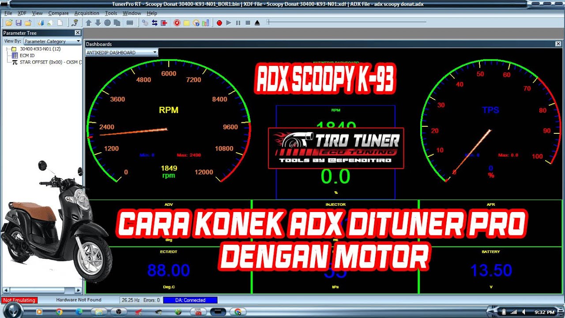Open the Compare menu

[59, 13]
